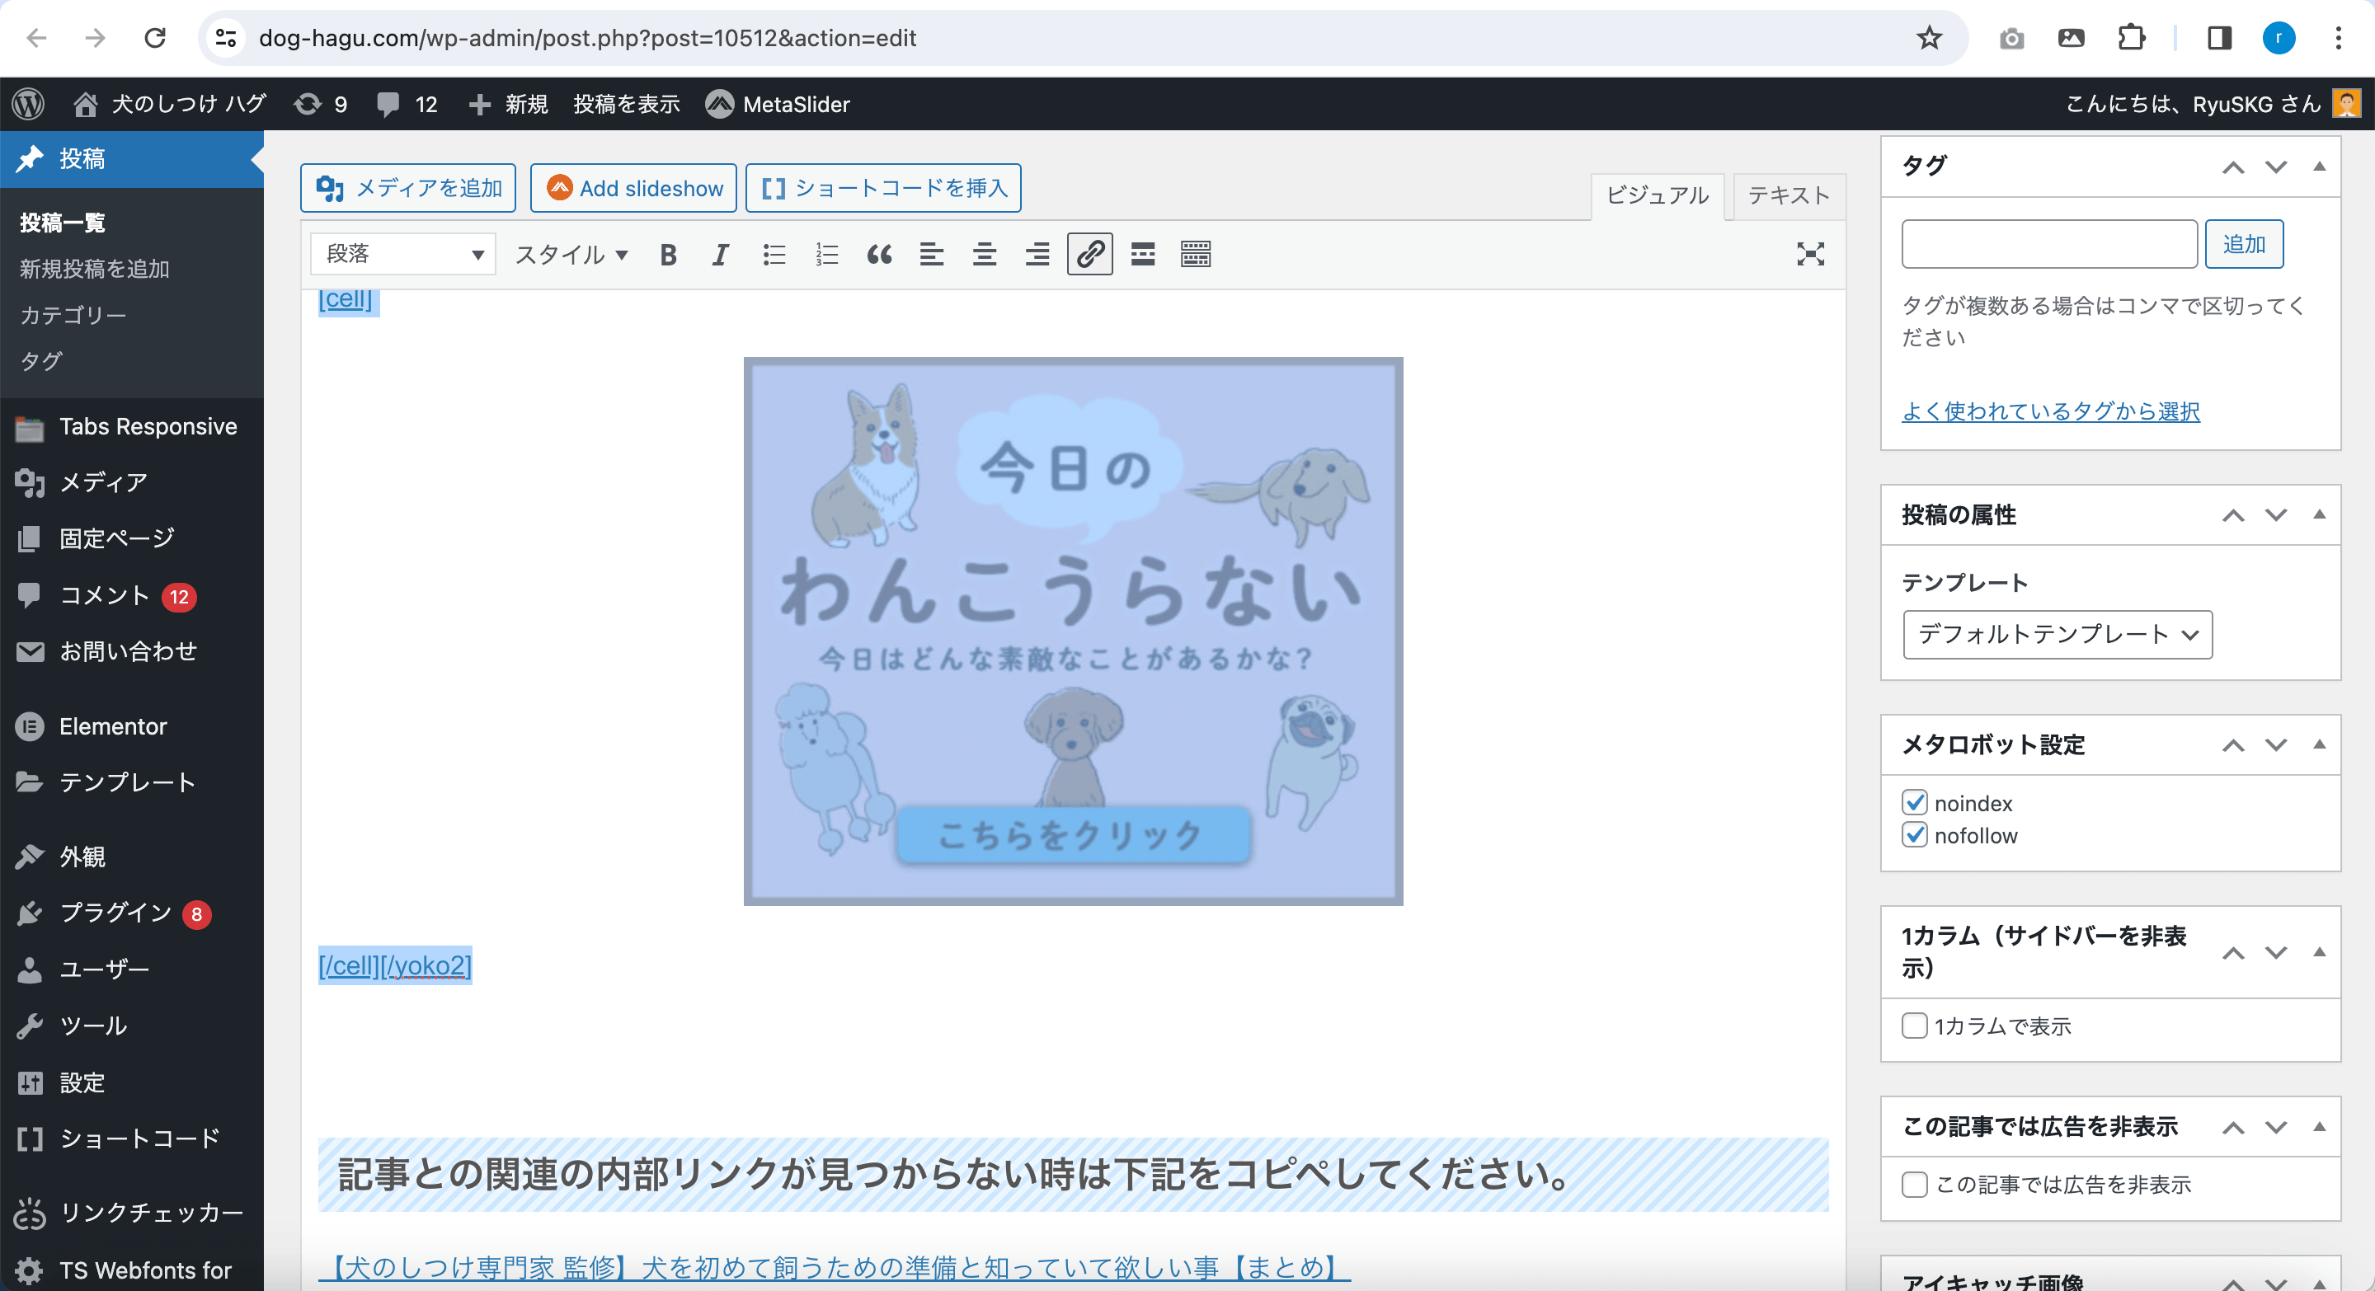
Task: Open the メディア admin menu
Action: click(x=103, y=482)
